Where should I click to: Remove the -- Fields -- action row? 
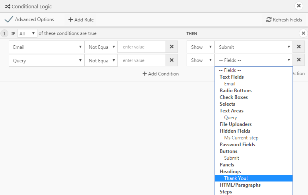299,60
